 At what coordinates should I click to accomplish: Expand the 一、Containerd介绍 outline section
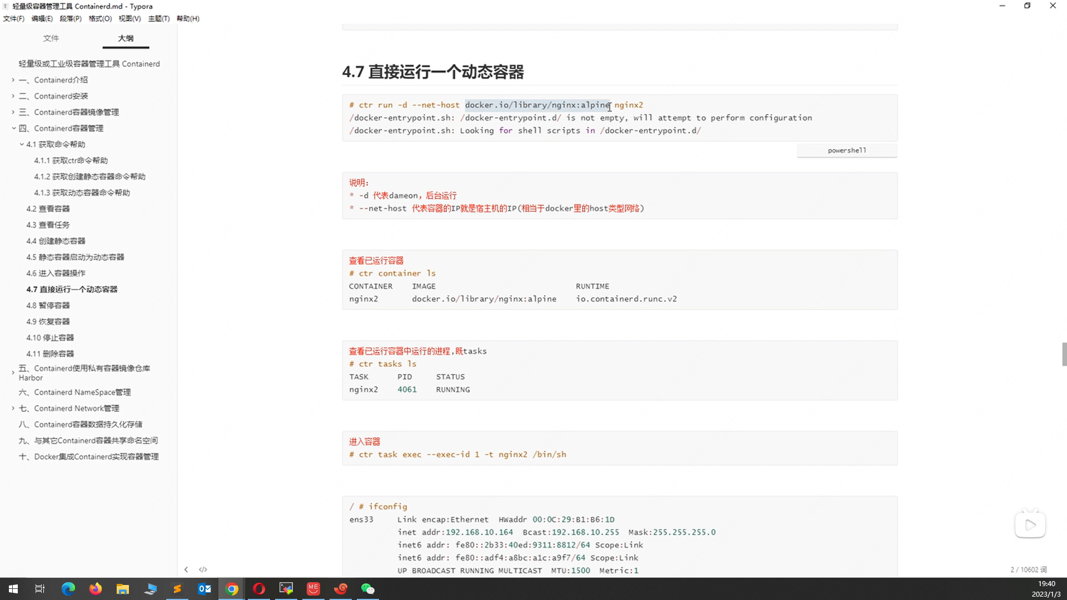click(13, 80)
